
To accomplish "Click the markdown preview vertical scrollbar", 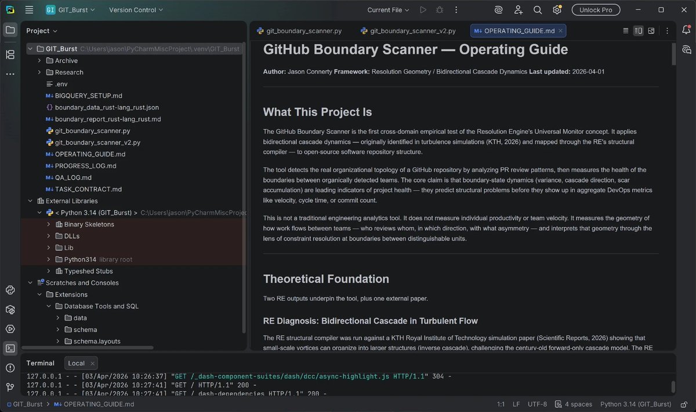I will (x=673, y=53).
